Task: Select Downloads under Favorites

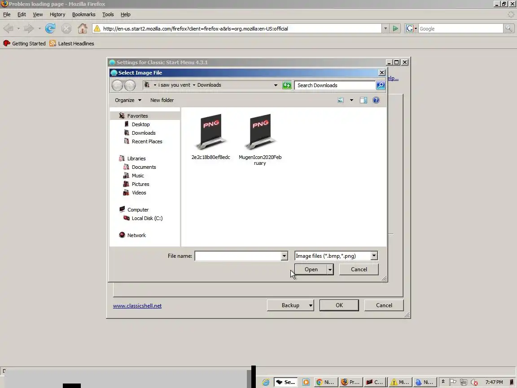Action: pos(144,133)
